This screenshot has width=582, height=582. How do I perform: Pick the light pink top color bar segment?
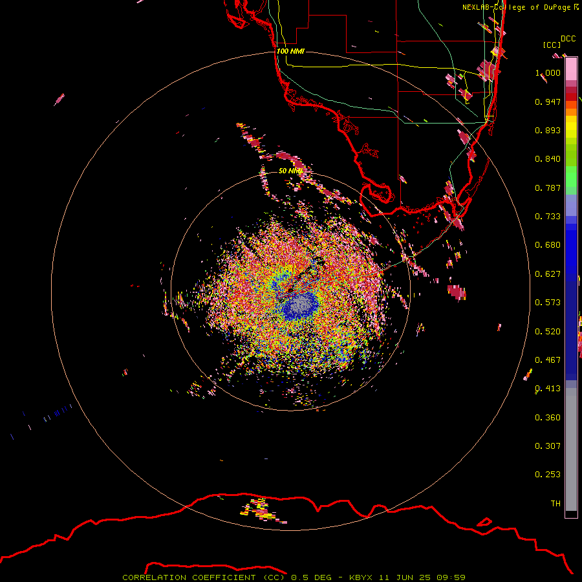[x=571, y=69]
